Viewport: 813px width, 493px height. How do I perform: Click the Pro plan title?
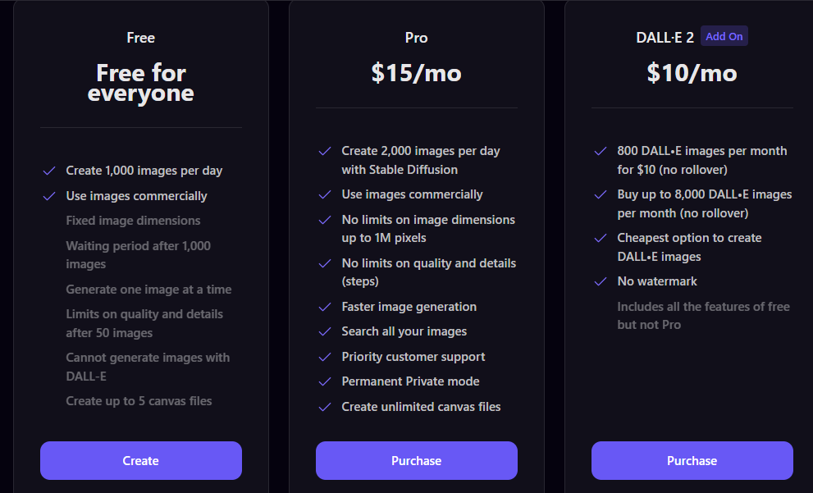pos(417,38)
